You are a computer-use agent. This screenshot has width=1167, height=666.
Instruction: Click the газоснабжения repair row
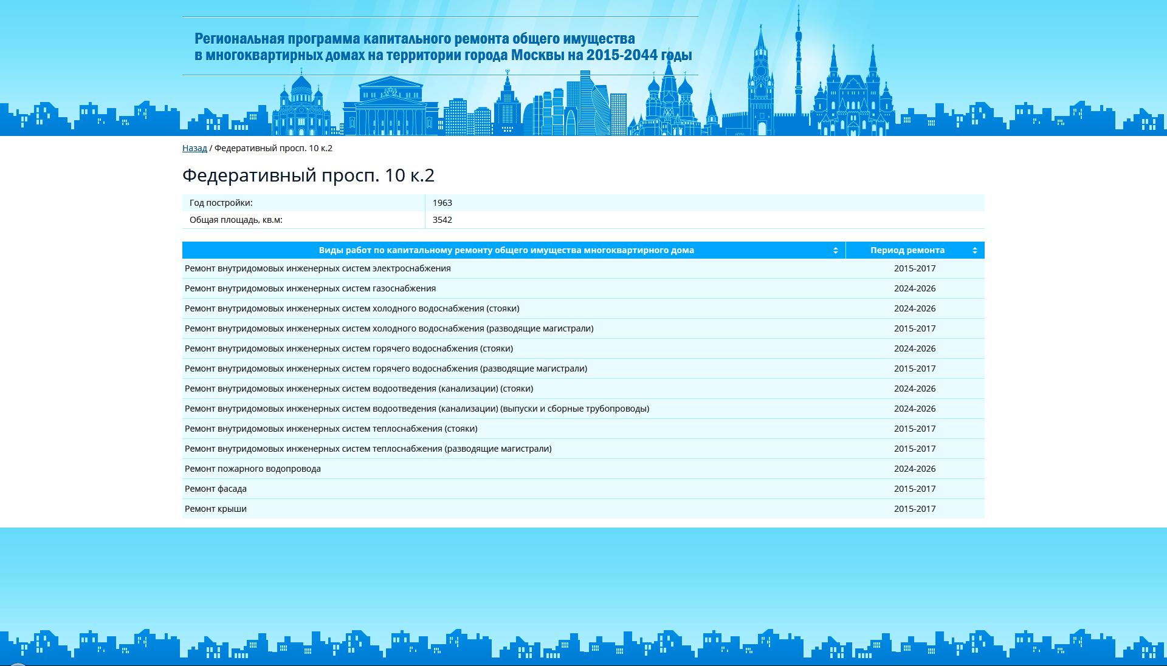[310, 288]
